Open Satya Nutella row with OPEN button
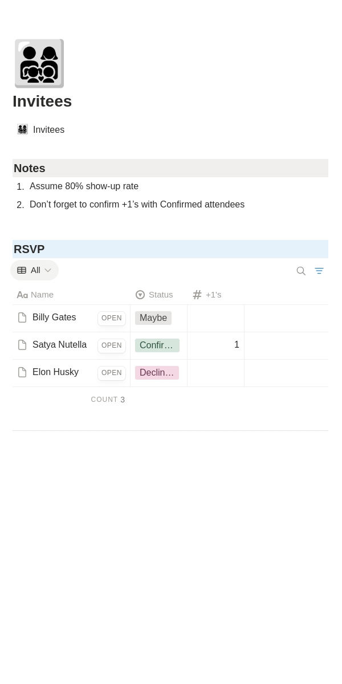Image resolution: width=342 pixels, height=684 pixels. pyautogui.click(x=112, y=345)
